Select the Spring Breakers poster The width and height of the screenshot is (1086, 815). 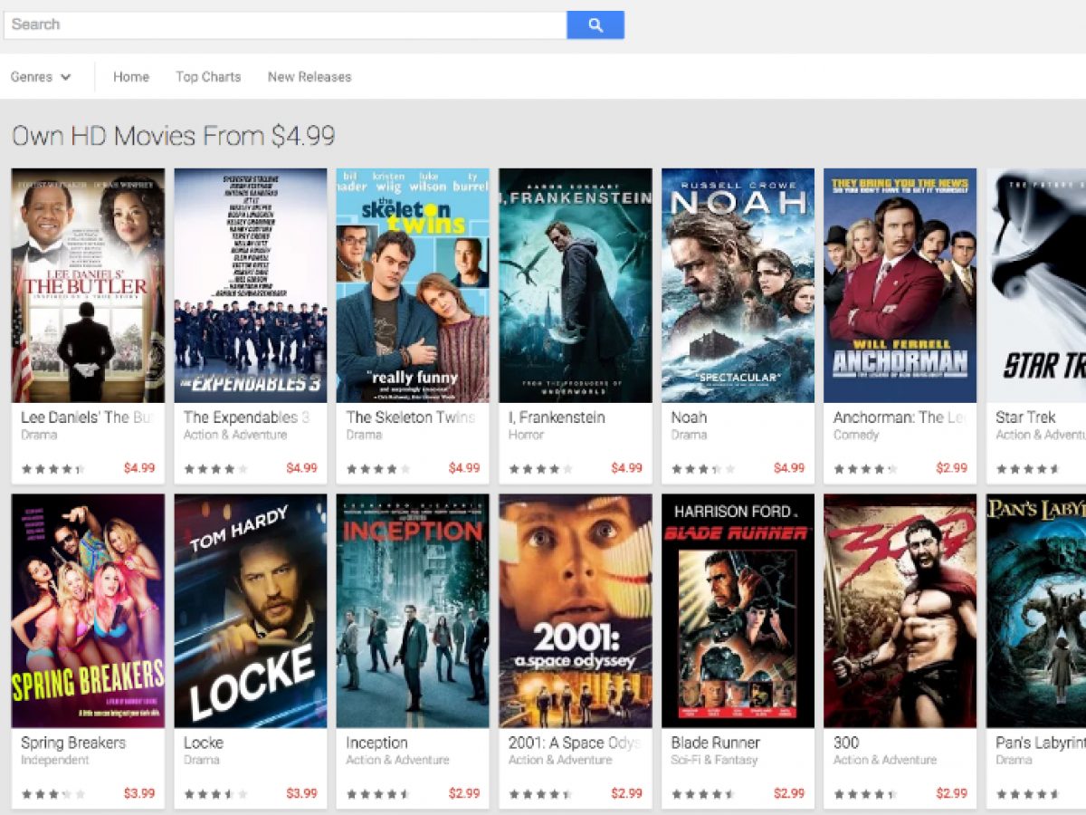pyautogui.click(x=88, y=611)
